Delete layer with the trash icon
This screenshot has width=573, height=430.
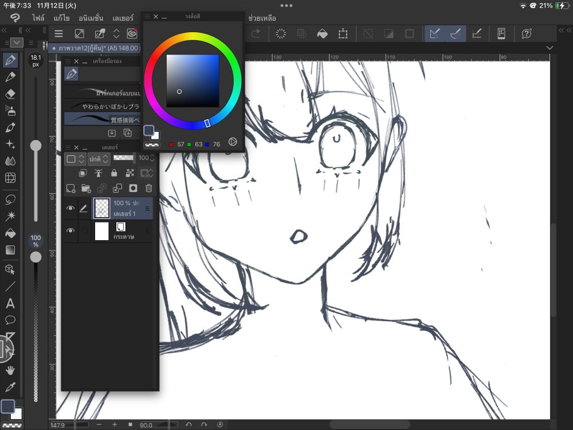point(149,188)
